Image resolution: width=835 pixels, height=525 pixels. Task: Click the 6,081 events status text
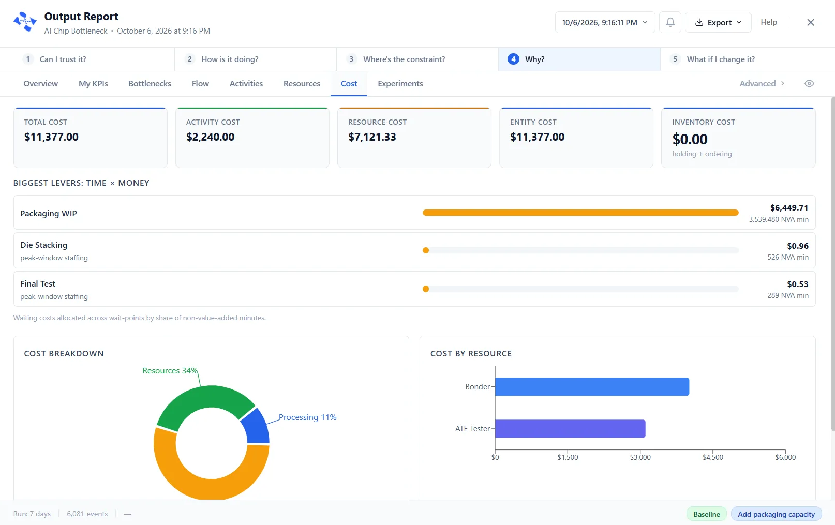(87, 514)
